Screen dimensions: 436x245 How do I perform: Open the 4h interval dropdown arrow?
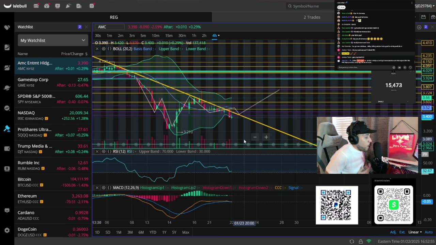[x=219, y=35]
